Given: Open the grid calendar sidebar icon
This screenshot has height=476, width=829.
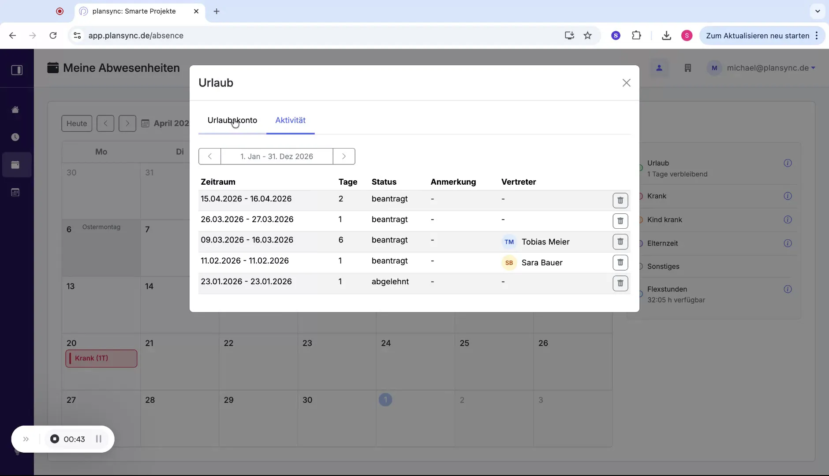Looking at the screenshot, I should coord(15,192).
